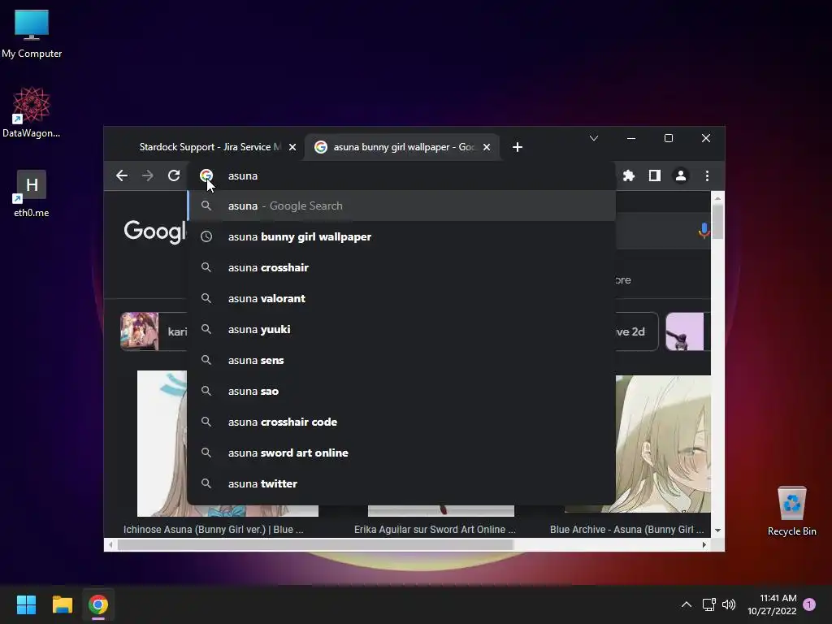The image size is (832, 624).
Task: Select the eth0.me desktop shortcut
Action: (32, 193)
